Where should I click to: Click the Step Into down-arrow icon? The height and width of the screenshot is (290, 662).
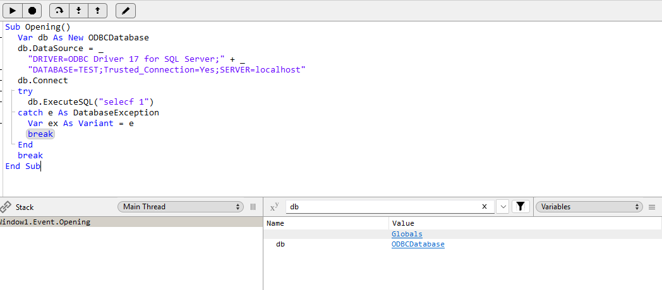tap(78, 11)
